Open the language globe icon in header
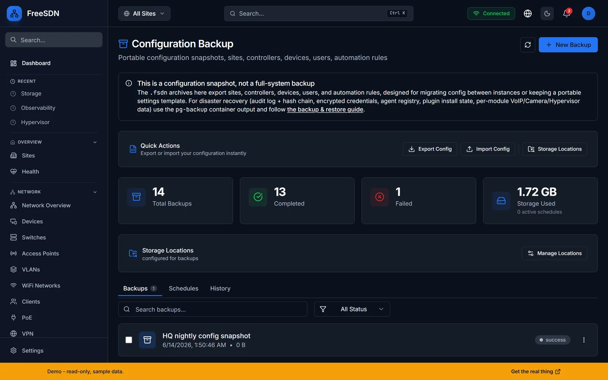The image size is (608, 380). (527, 13)
